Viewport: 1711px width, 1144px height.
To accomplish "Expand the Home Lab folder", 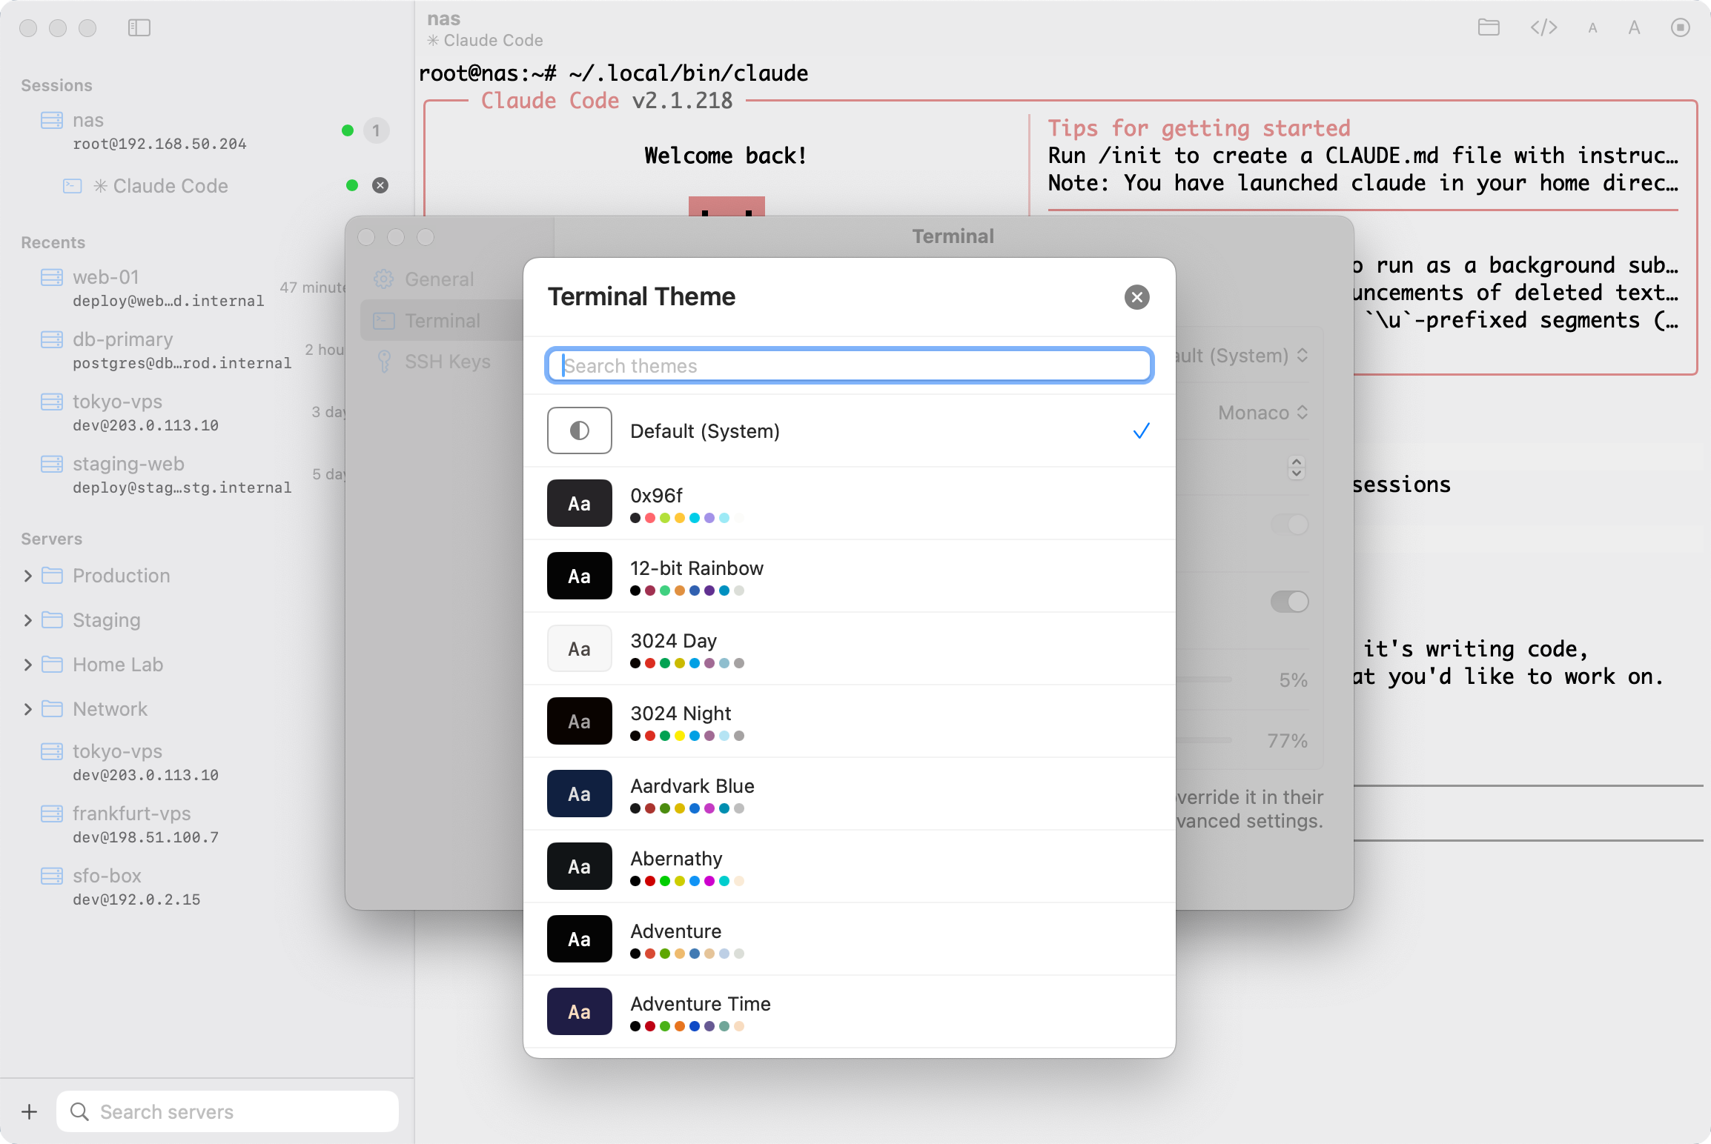I will coord(27,665).
